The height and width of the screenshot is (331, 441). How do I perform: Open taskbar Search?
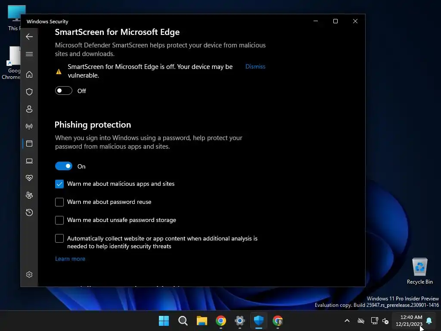click(x=183, y=321)
